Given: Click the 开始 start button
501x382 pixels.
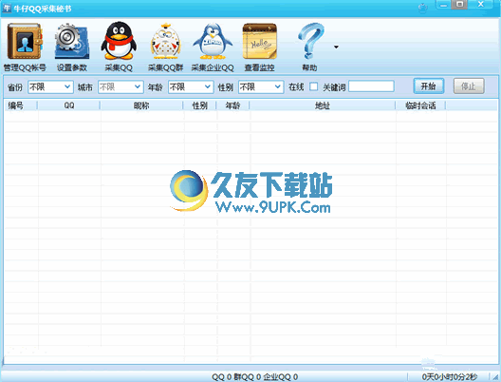Looking at the screenshot, I should click(x=429, y=86).
